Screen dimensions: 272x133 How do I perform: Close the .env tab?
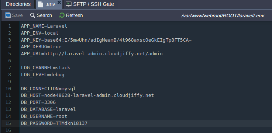(59, 2)
